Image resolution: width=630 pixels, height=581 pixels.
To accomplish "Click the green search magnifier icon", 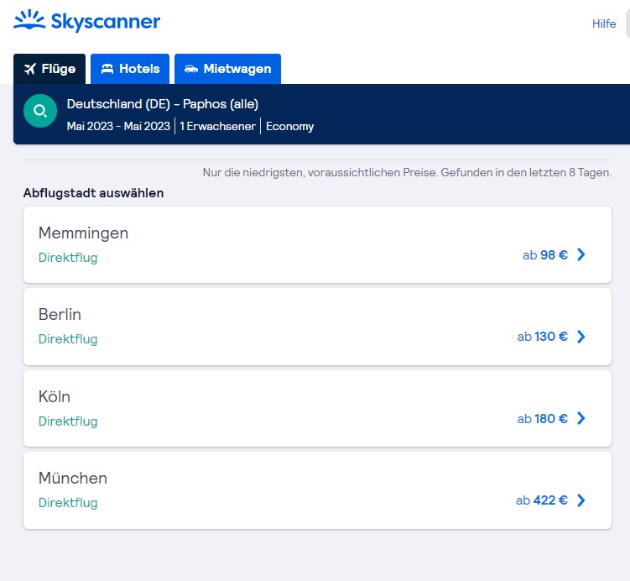I will click(40, 111).
